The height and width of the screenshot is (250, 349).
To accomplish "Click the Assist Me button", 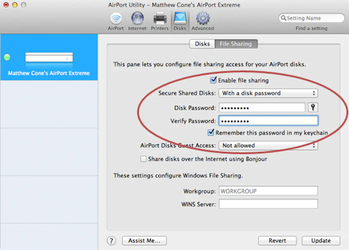I will point(144,241).
